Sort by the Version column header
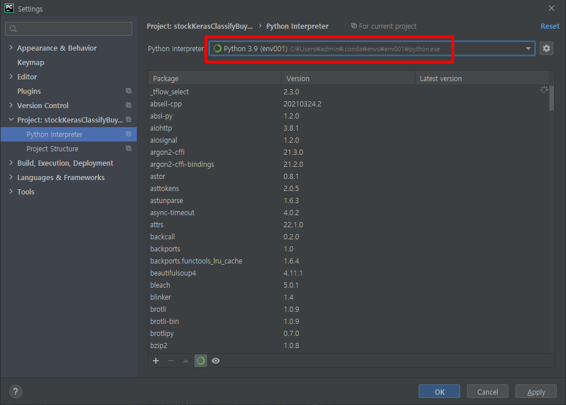Screen dimensions: 566x405 click(x=349, y=78)
